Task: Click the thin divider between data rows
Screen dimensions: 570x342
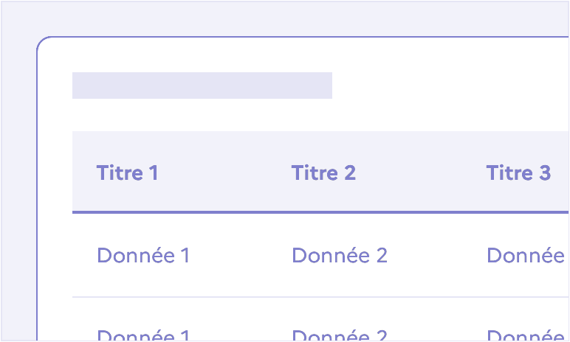Action: 320,297
